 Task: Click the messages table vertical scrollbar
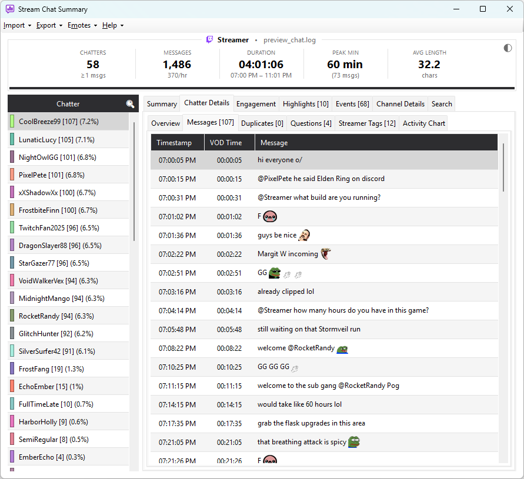tap(503, 168)
